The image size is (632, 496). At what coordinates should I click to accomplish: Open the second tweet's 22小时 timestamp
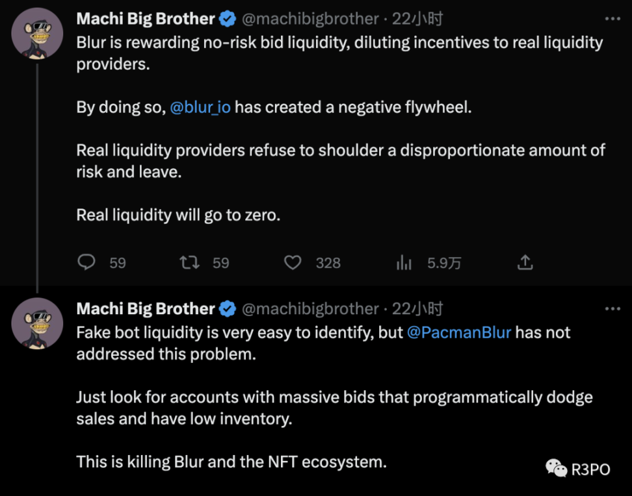coord(417,309)
